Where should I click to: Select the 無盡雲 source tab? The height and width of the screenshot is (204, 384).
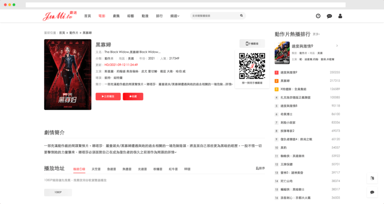coord(127,169)
